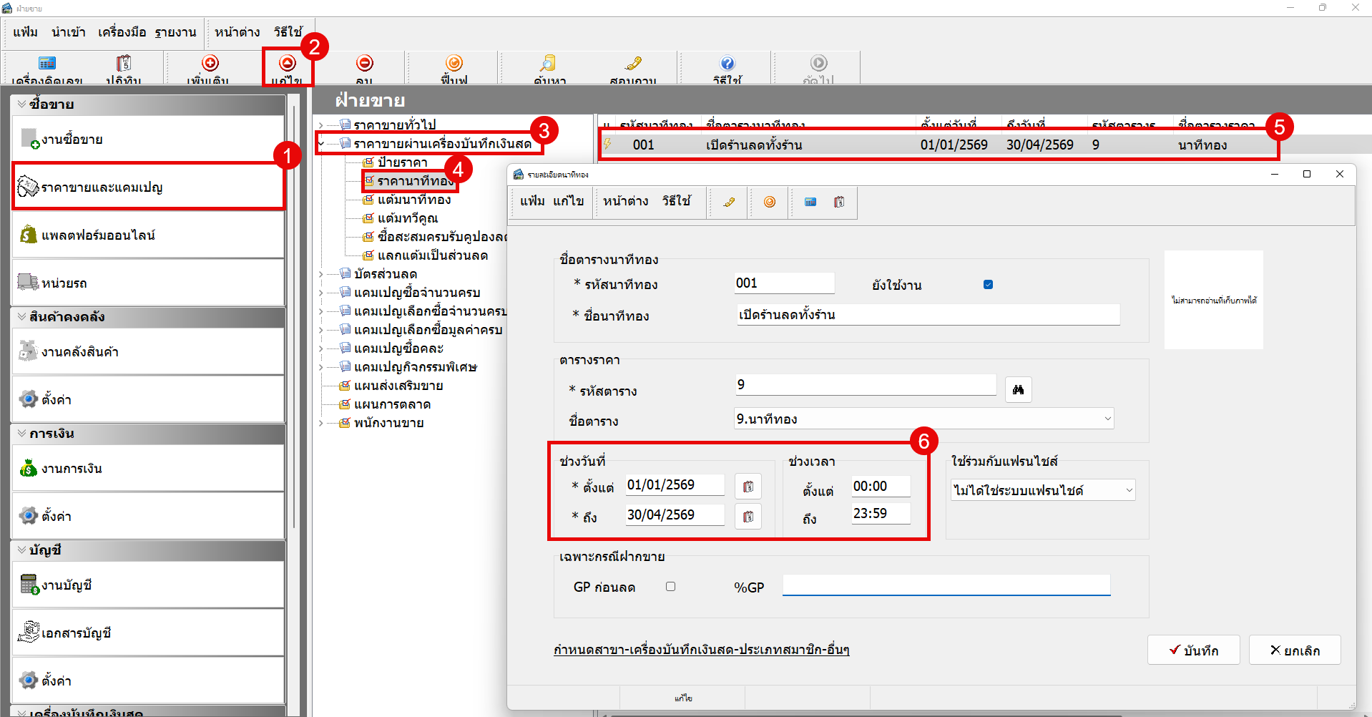This screenshot has width=1372, height=717.
Task: Click the blue help (วิธีใช้) toolbar icon
Action: coord(727,63)
